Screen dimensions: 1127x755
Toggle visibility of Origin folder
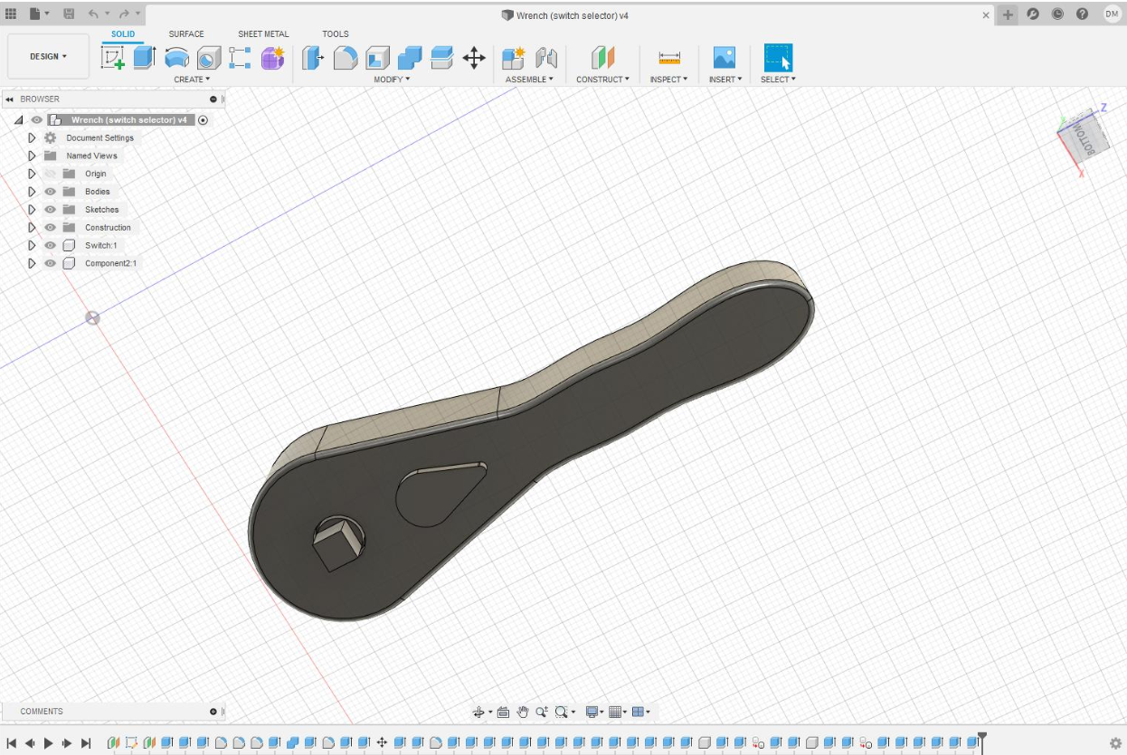(51, 174)
